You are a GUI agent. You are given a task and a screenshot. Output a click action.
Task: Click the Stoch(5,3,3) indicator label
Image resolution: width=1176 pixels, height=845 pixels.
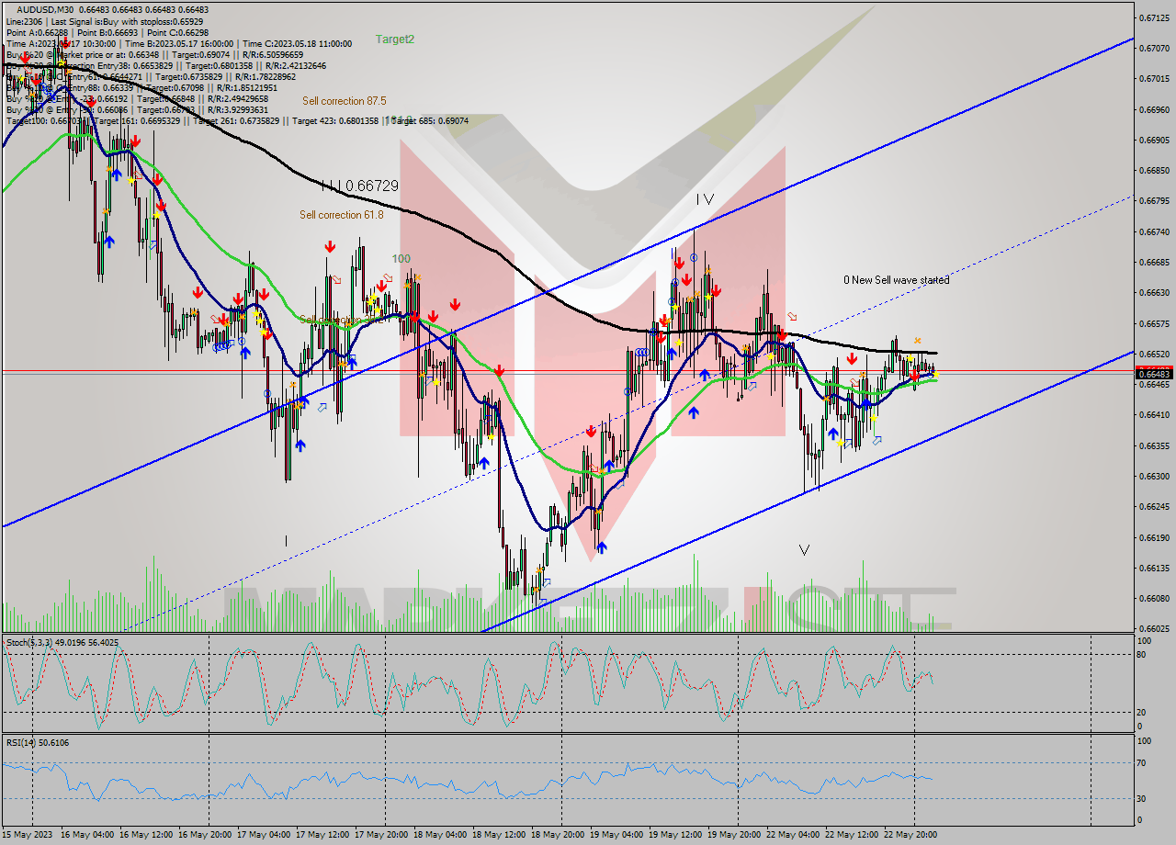pyautogui.click(x=62, y=643)
